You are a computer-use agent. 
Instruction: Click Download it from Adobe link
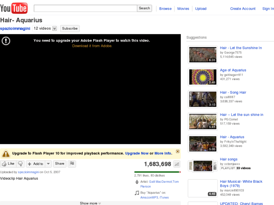(x=92, y=46)
